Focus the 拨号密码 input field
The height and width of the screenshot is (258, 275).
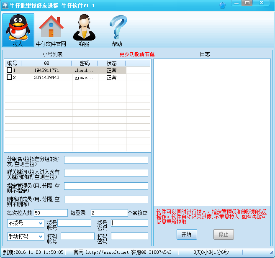pos(130,223)
